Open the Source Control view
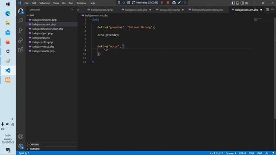Image resolution: width=276 pixels, height=155 pixels. [21, 30]
